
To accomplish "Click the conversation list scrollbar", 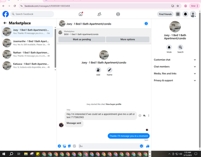I will point(55,48).
